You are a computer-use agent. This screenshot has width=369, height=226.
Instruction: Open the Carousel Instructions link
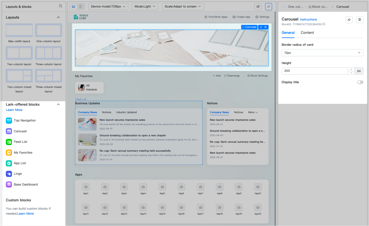pyautogui.click(x=308, y=19)
